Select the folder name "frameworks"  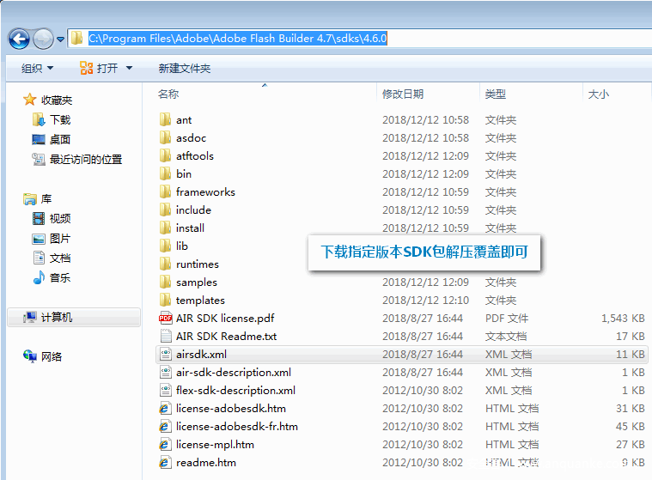(205, 192)
